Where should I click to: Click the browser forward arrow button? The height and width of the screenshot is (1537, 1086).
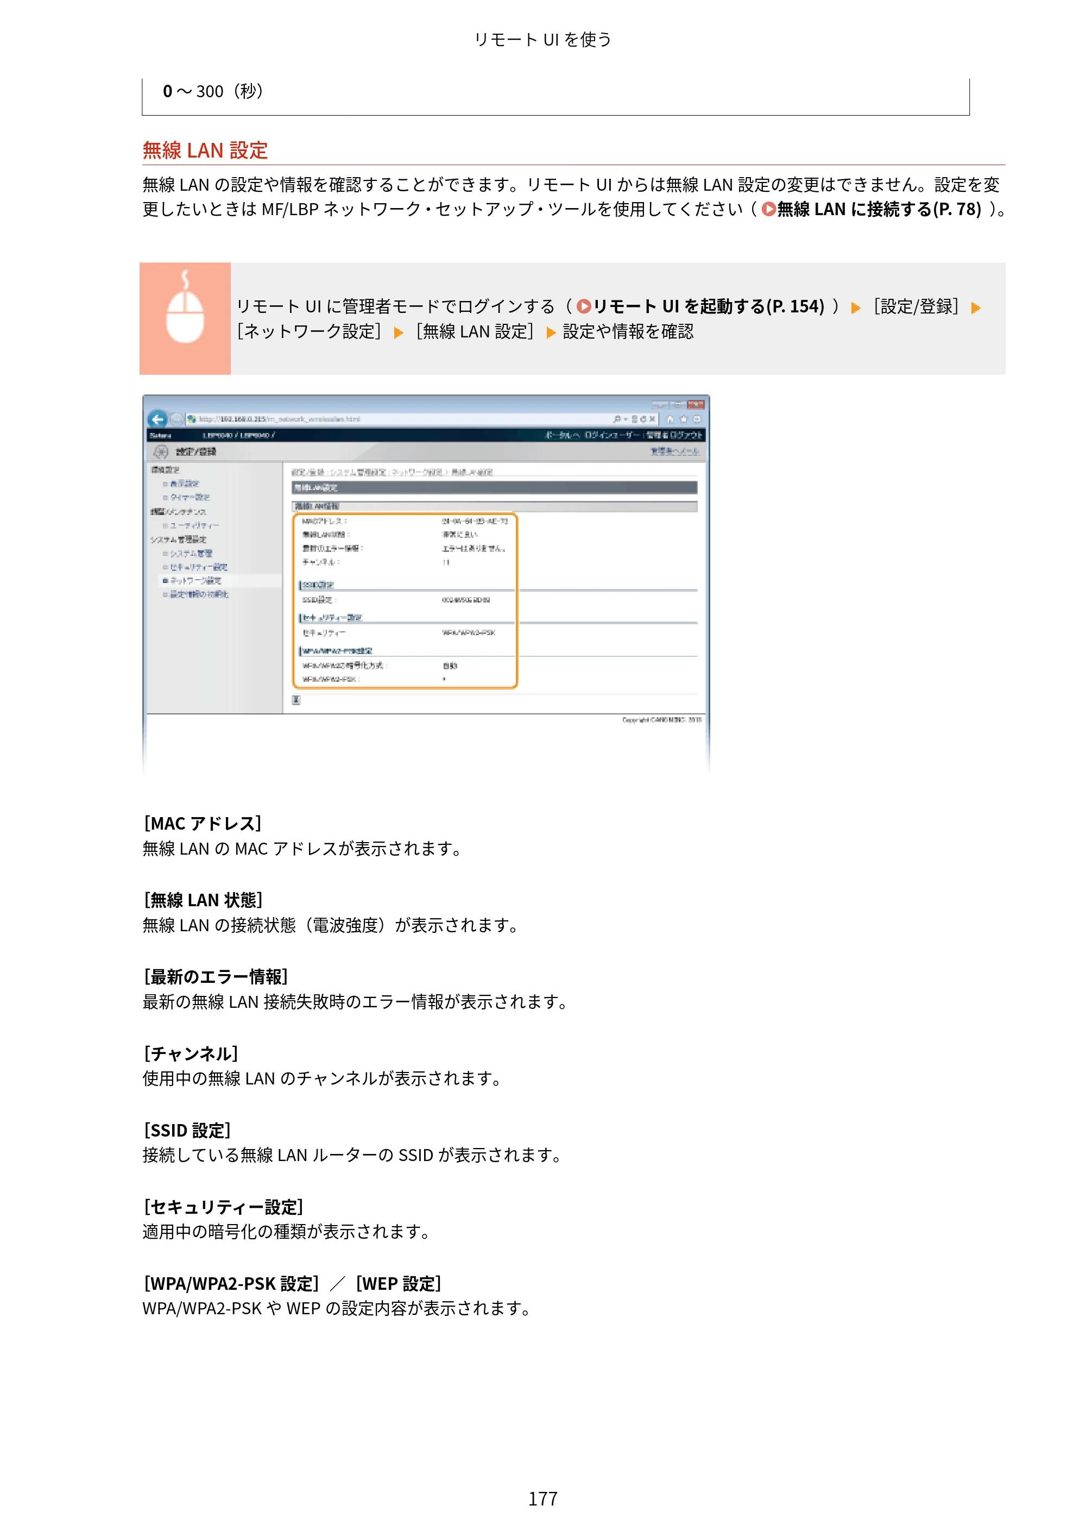click(x=176, y=419)
